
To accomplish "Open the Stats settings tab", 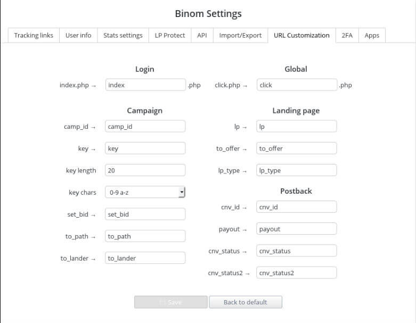I will [x=123, y=35].
